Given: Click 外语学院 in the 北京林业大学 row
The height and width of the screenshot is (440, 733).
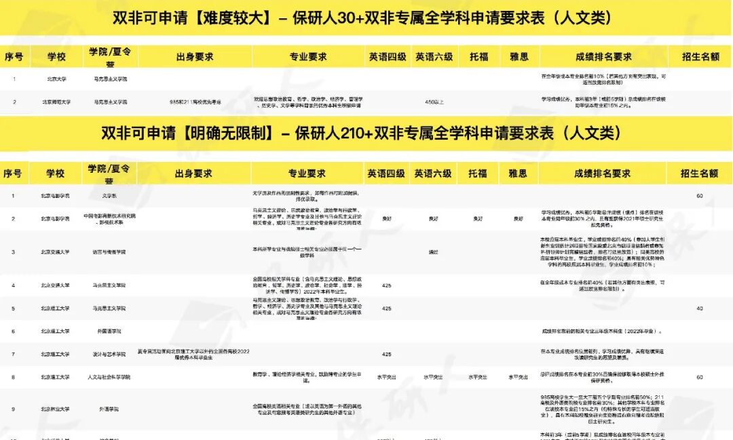Looking at the screenshot, I should pyautogui.click(x=109, y=409).
